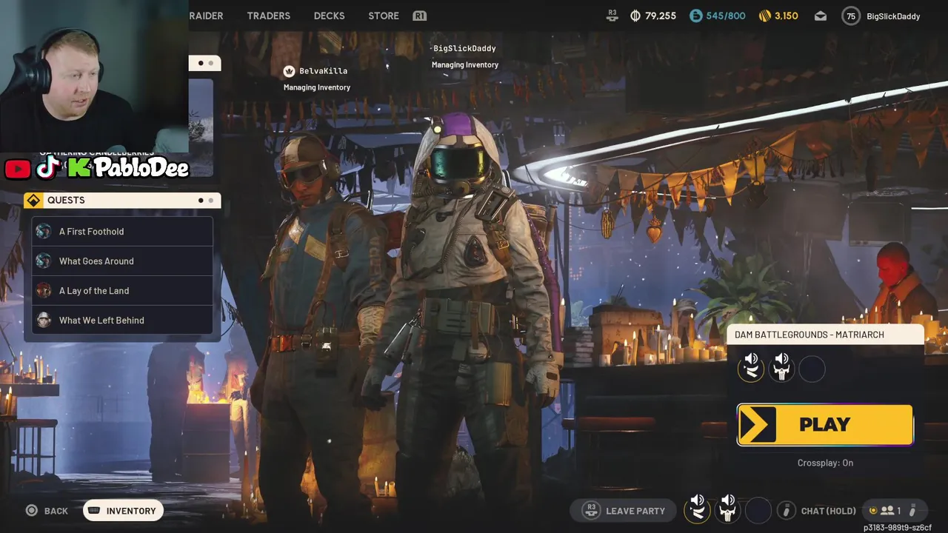948x533 pixels.
Task: Open Quests panel header
Action: point(122,200)
